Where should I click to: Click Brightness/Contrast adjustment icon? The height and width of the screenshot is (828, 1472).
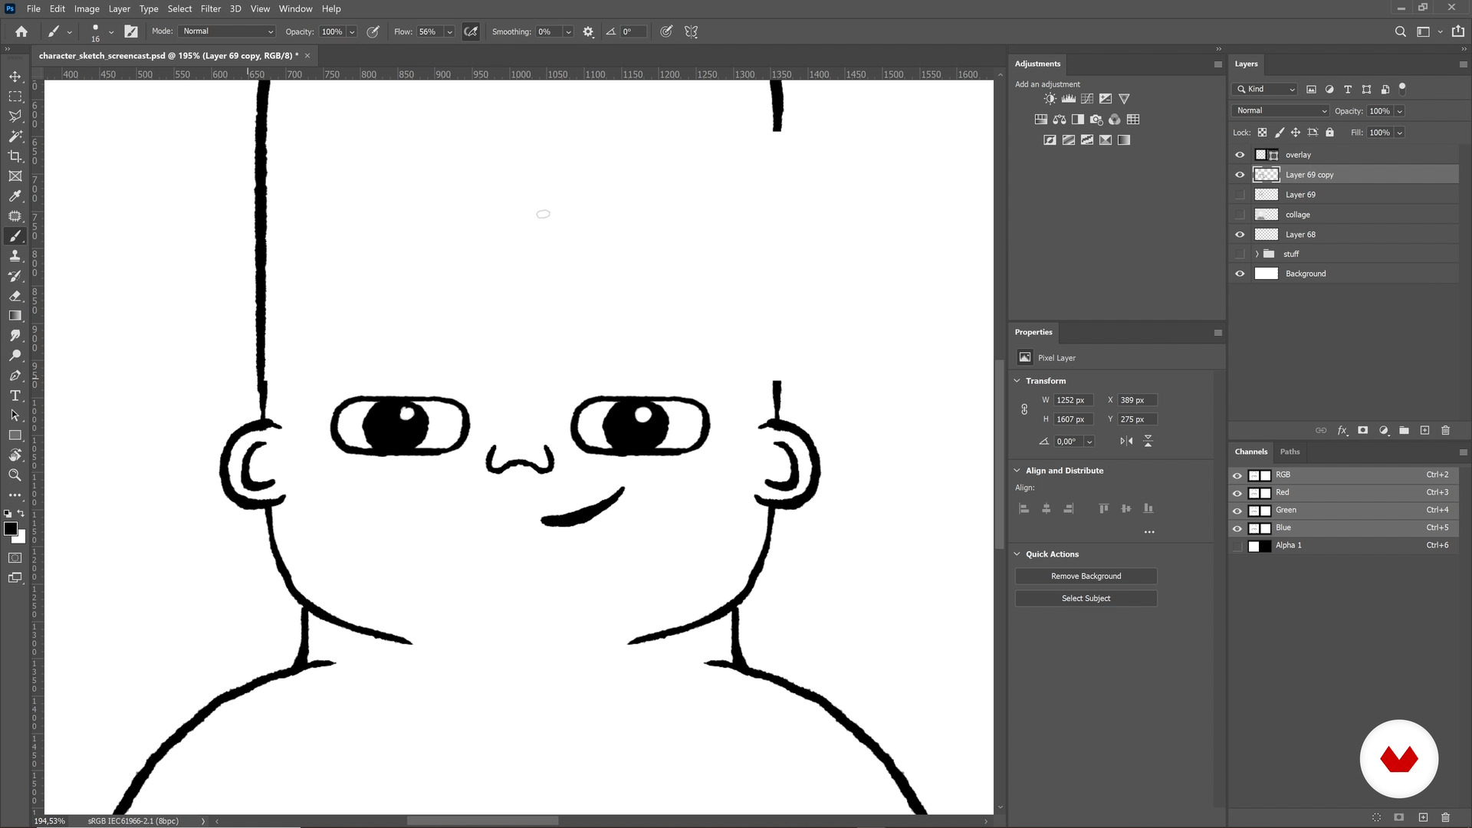1050,99
